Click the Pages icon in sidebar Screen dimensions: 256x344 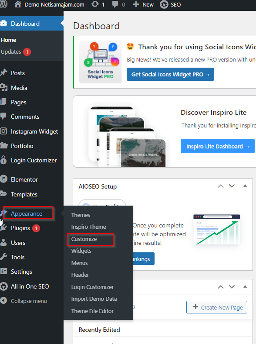point(3,102)
